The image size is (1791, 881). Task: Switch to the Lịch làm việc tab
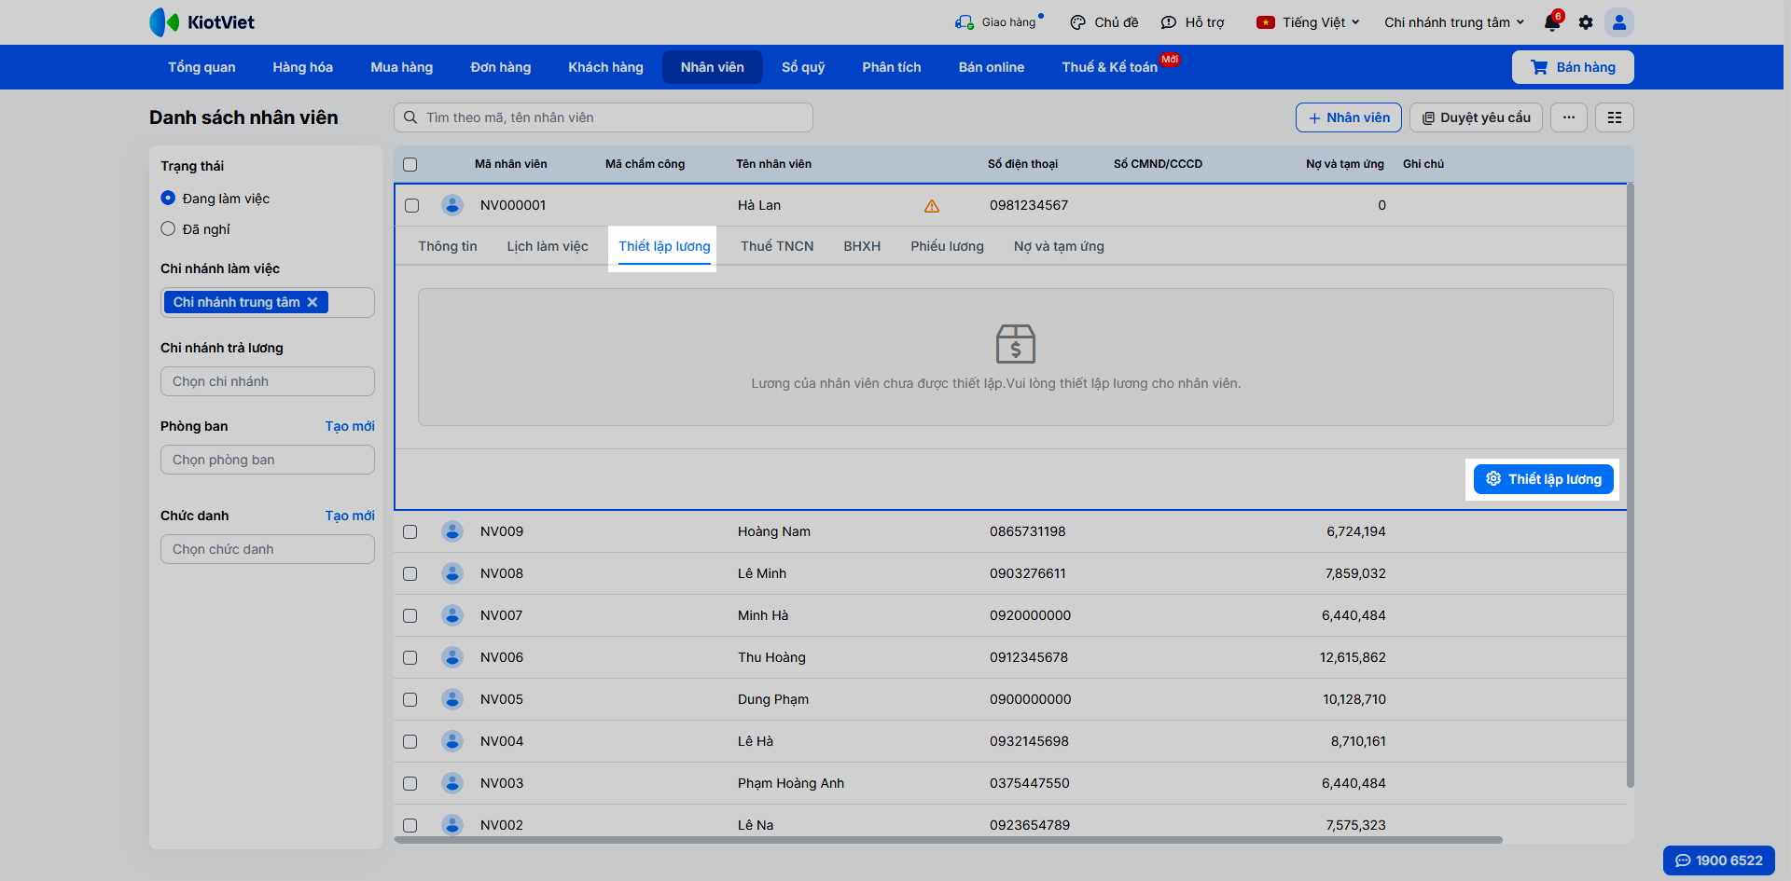548,246
